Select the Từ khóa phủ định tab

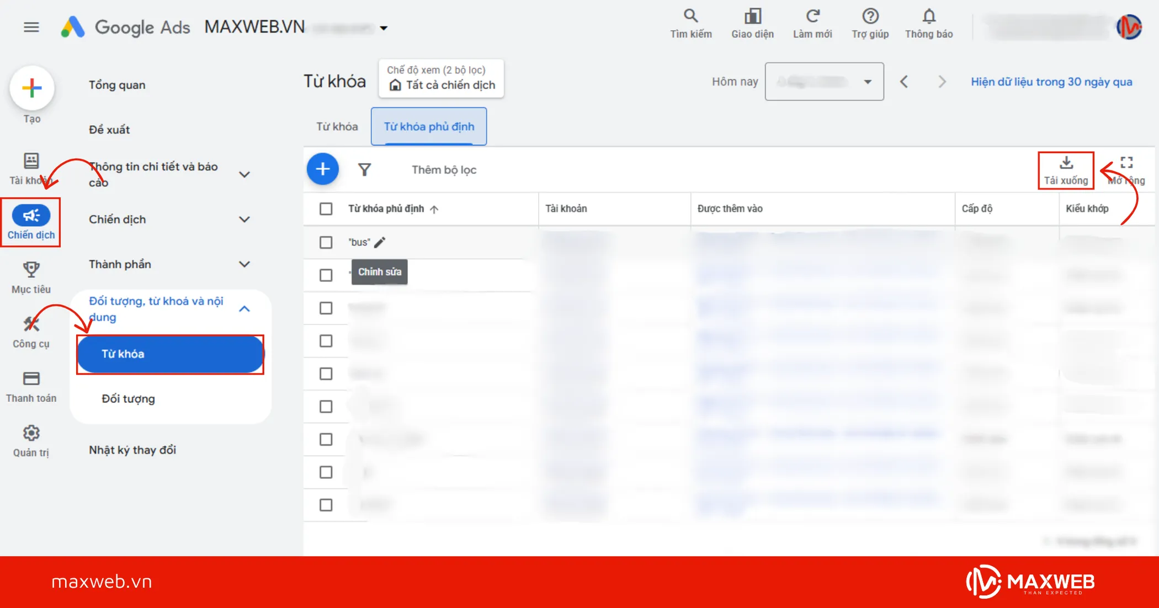tap(429, 127)
